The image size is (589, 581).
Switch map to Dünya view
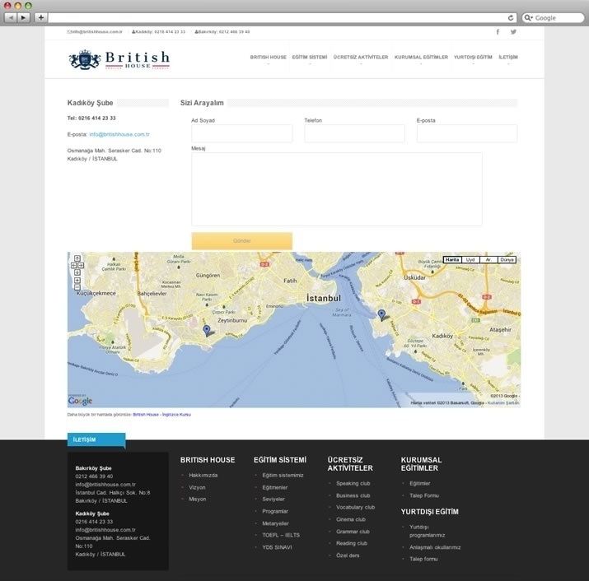click(x=507, y=260)
